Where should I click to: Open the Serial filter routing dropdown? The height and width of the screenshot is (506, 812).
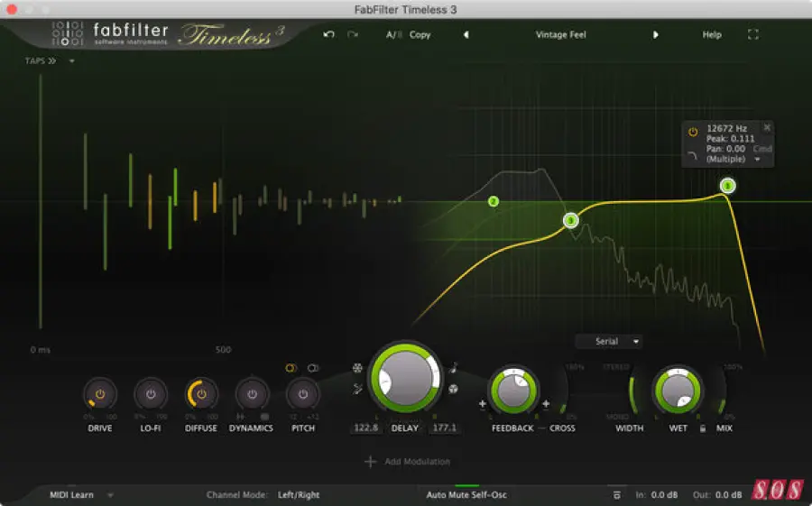608,341
